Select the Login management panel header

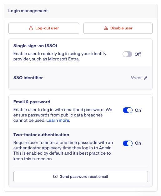click(81, 11)
